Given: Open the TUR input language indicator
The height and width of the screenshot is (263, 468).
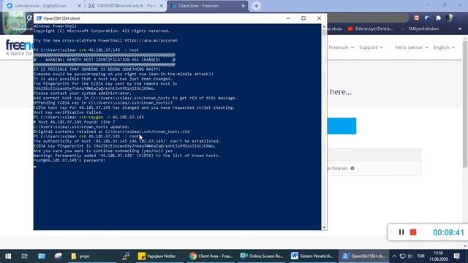Looking at the screenshot, I should pos(421,256).
